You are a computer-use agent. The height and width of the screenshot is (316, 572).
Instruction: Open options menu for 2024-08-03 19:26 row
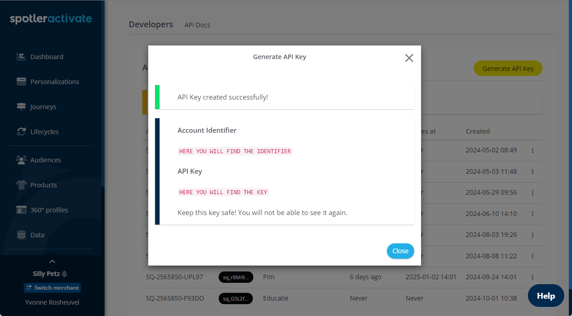pyautogui.click(x=532, y=235)
